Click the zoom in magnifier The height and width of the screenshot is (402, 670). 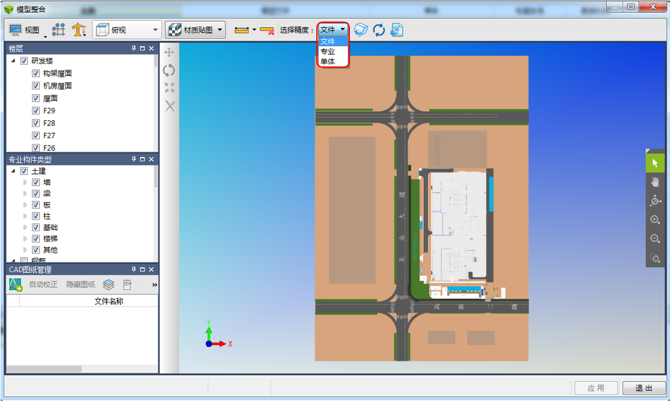[655, 220]
